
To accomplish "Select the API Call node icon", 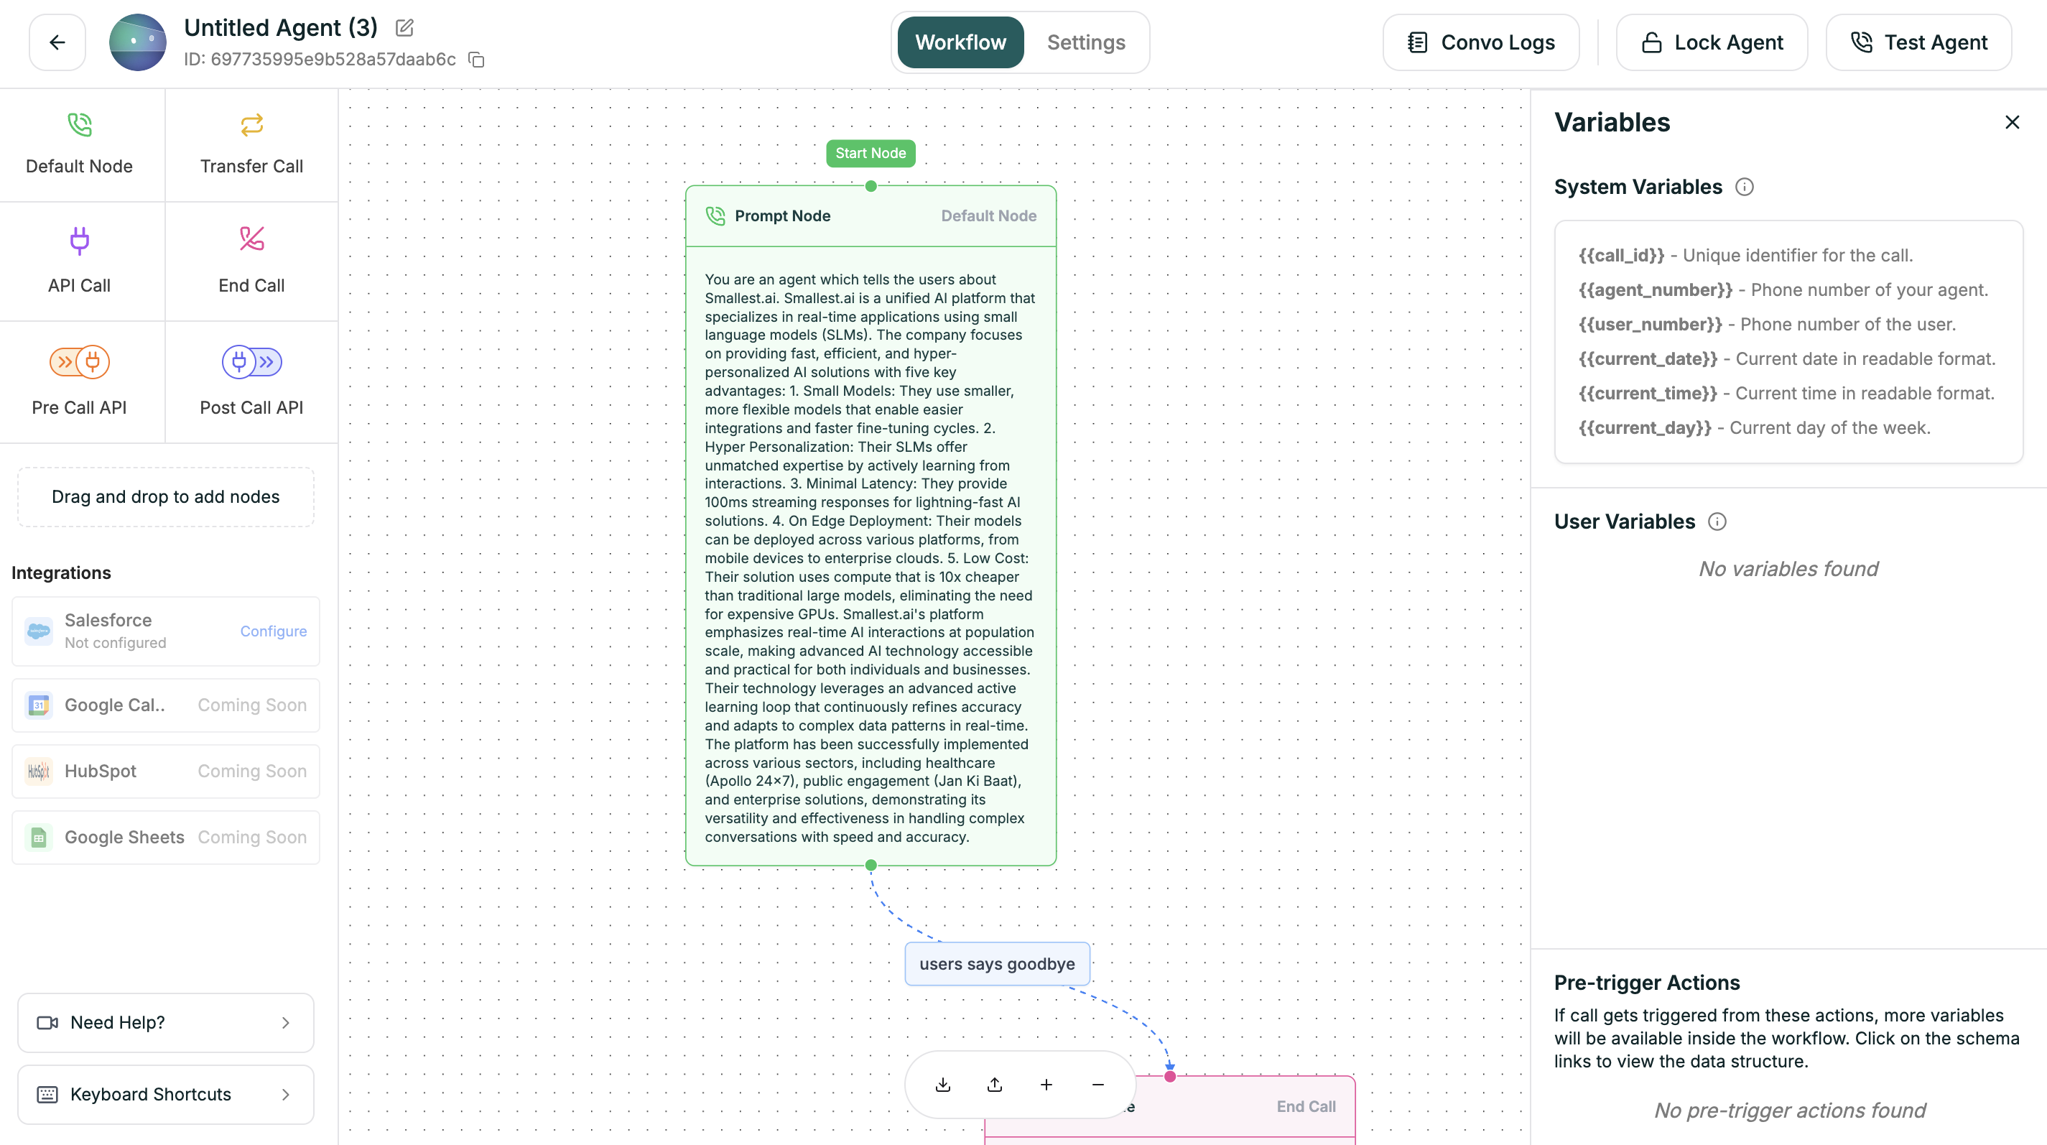I will coord(79,240).
